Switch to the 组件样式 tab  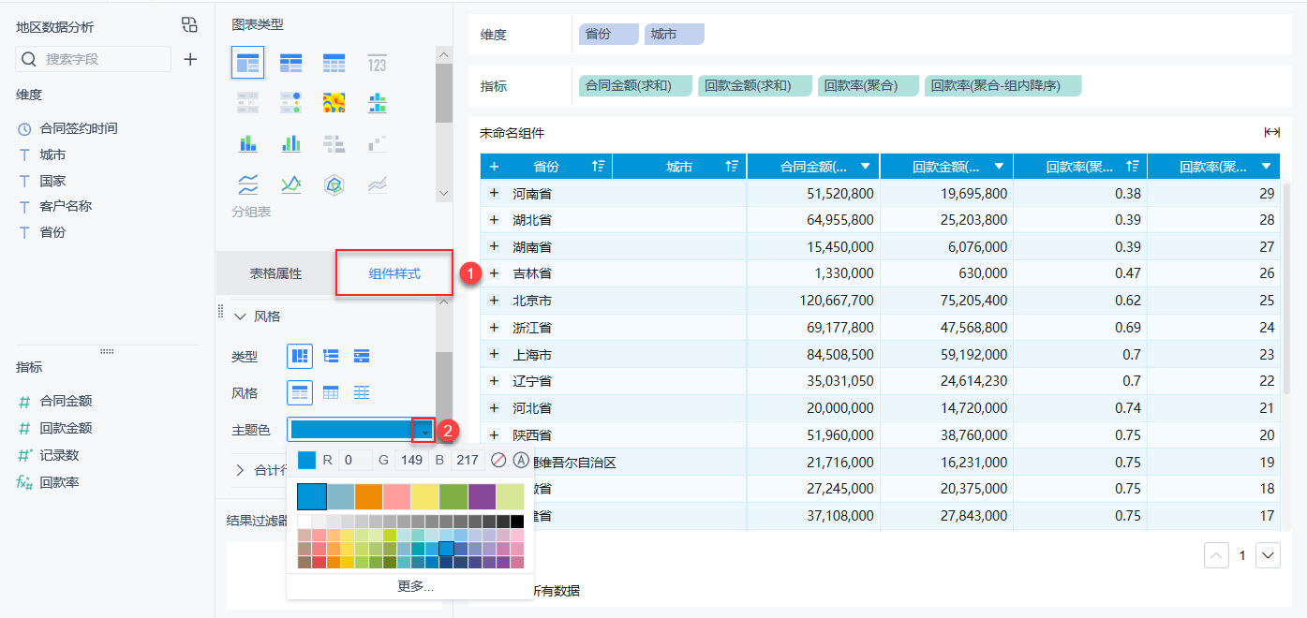[394, 273]
